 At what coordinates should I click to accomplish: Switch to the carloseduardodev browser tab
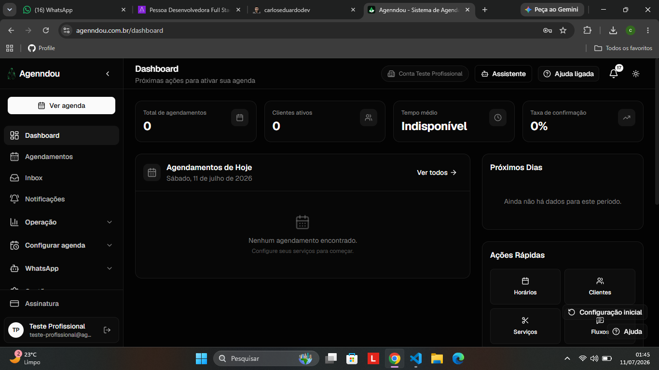(305, 10)
